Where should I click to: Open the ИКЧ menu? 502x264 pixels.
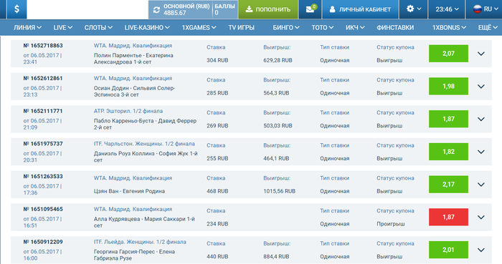tap(355, 28)
